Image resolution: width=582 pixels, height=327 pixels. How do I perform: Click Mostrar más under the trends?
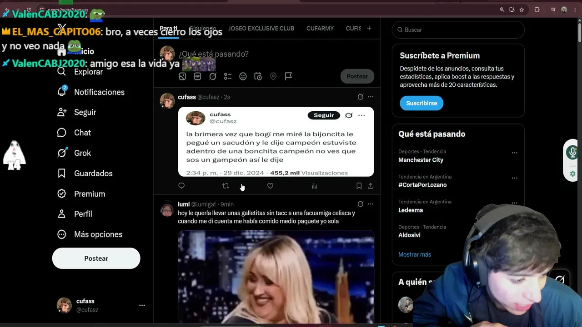415,255
